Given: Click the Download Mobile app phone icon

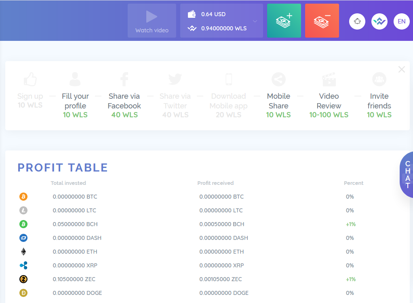Looking at the screenshot, I should [x=229, y=79].
